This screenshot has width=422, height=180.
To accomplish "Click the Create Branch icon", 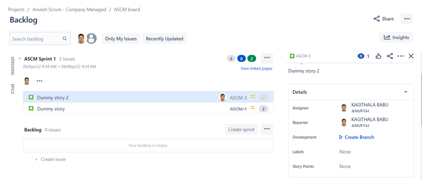I will 341,137.
